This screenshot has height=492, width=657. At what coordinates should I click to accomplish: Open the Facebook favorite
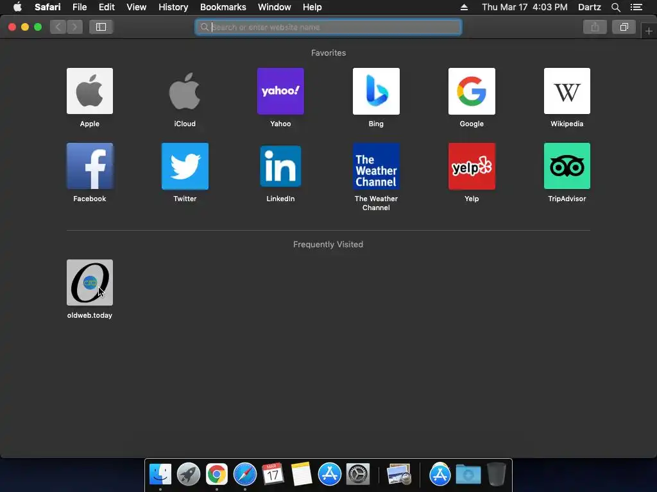(90, 166)
